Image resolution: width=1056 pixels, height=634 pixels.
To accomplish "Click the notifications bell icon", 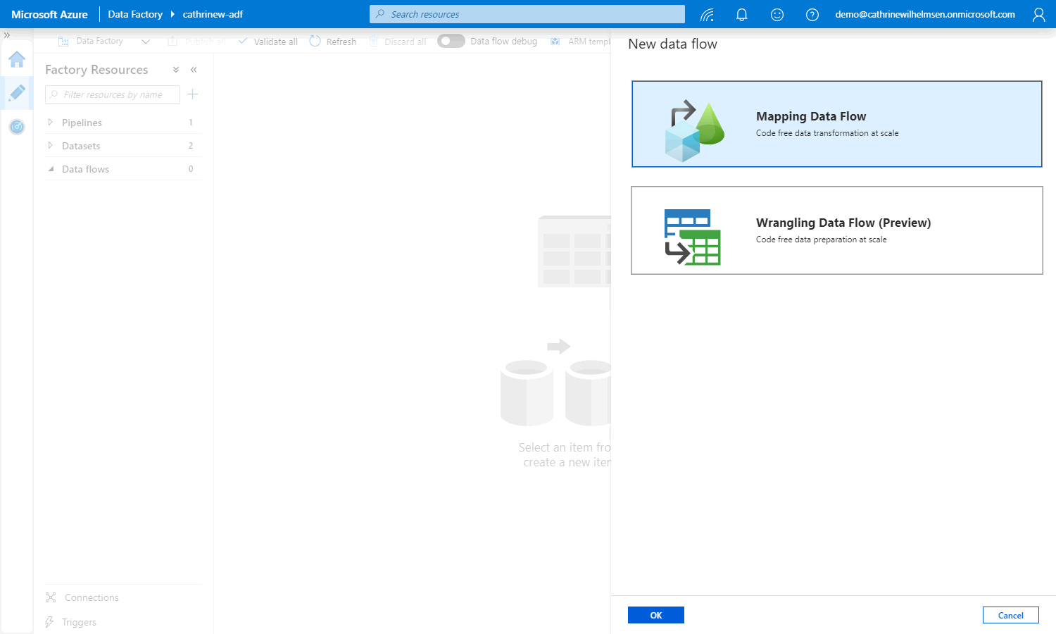I will [x=741, y=15].
